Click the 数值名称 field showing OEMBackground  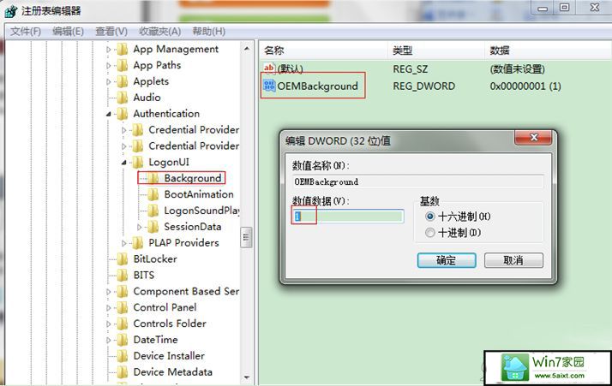(417, 181)
